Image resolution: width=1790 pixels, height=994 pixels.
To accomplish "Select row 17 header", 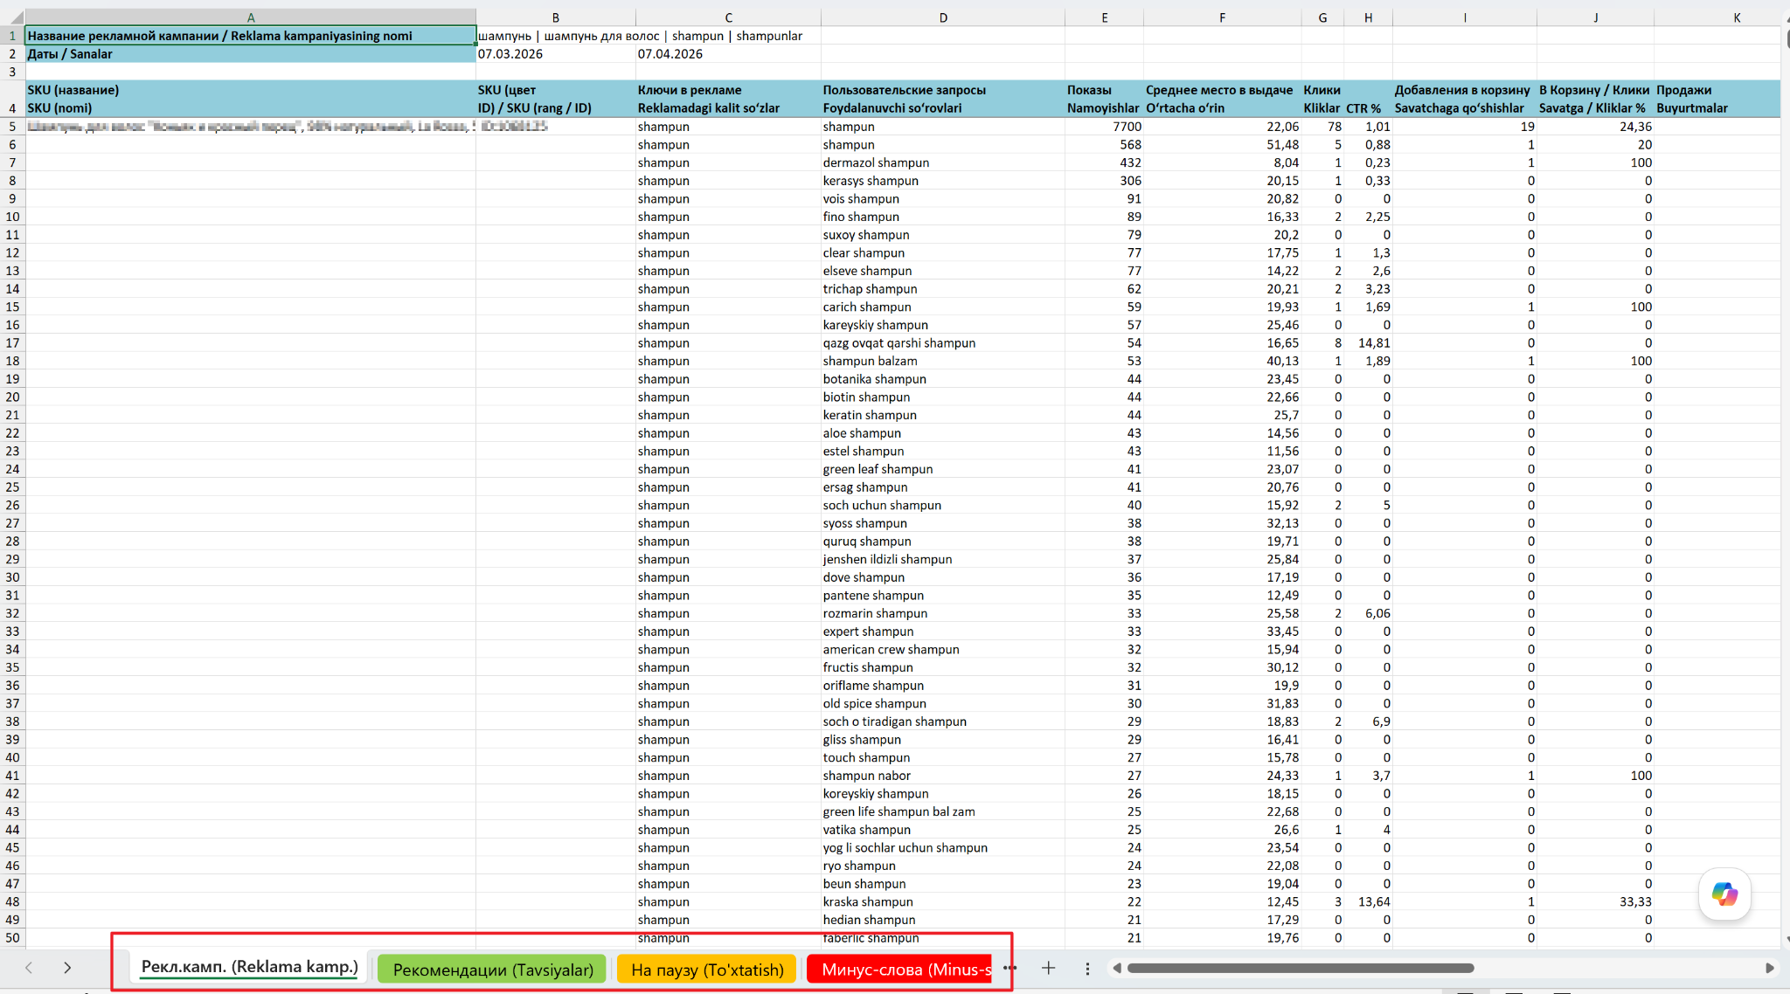I will 12,343.
